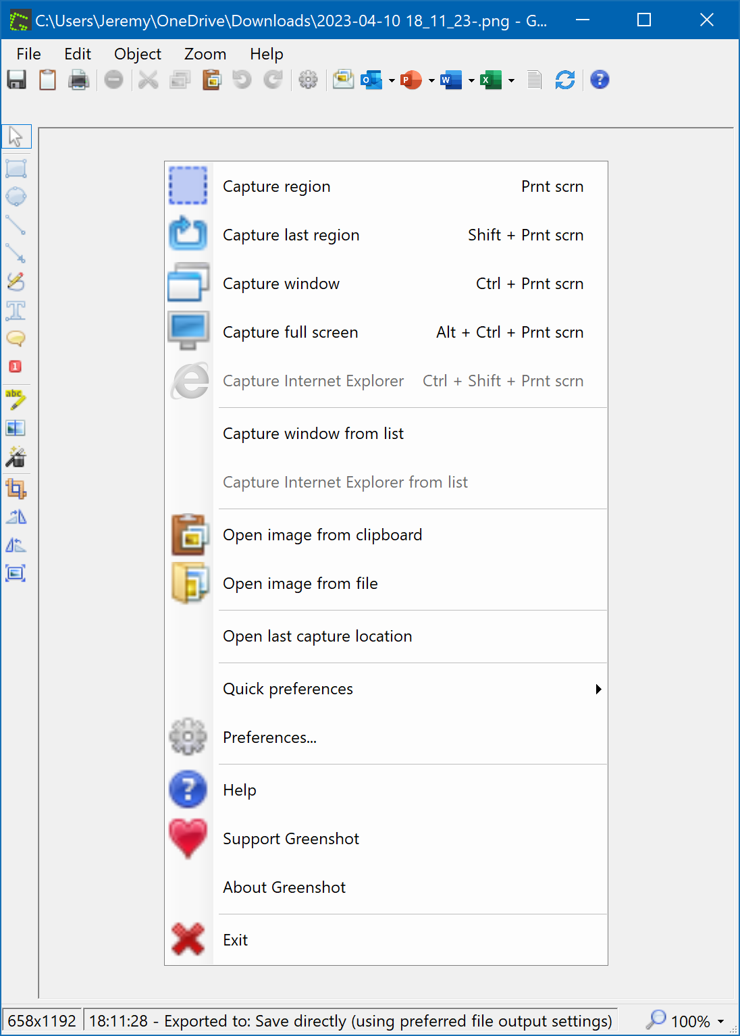Choose Capture full screen from the menu

tap(290, 332)
